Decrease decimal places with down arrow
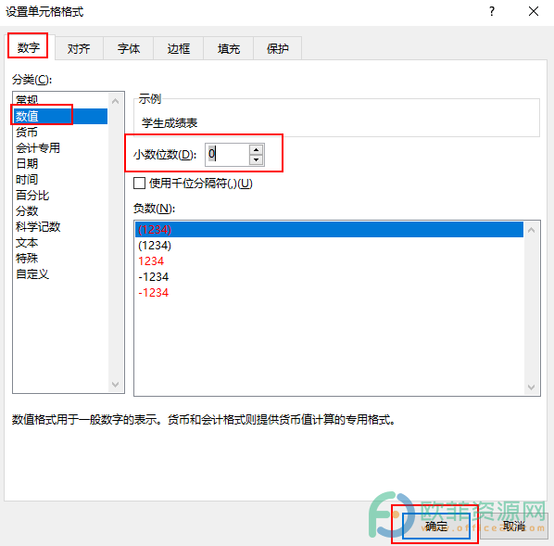Screen dimensions: 554x546 click(256, 159)
